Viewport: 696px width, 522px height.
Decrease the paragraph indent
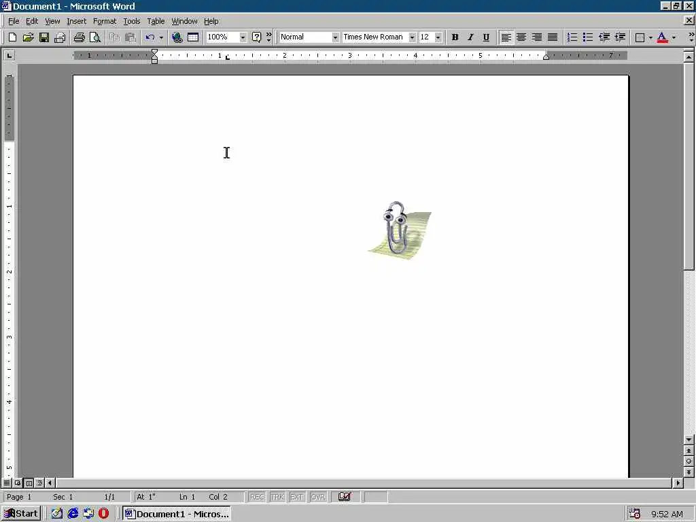pos(604,37)
